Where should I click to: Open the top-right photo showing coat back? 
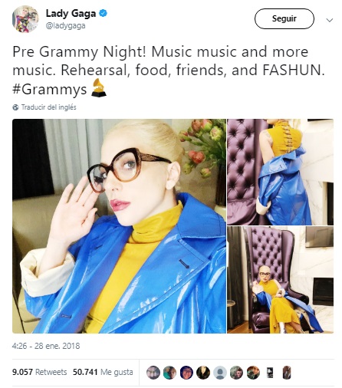281,172
